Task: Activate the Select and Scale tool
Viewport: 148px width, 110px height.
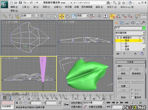Action: pos(74,16)
